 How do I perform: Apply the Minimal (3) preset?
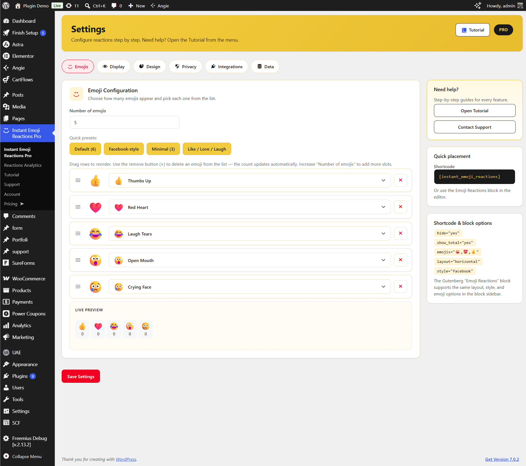[163, 149]
